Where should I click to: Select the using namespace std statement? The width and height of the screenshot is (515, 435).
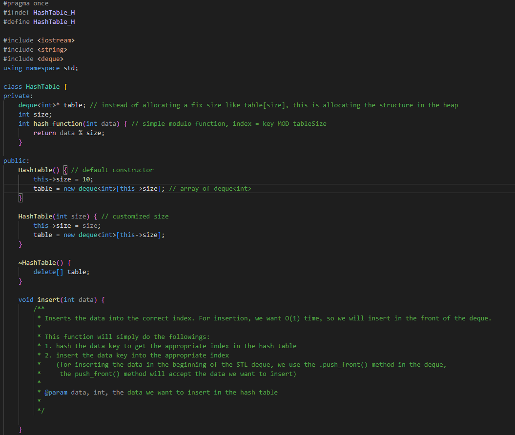(41, 68)
